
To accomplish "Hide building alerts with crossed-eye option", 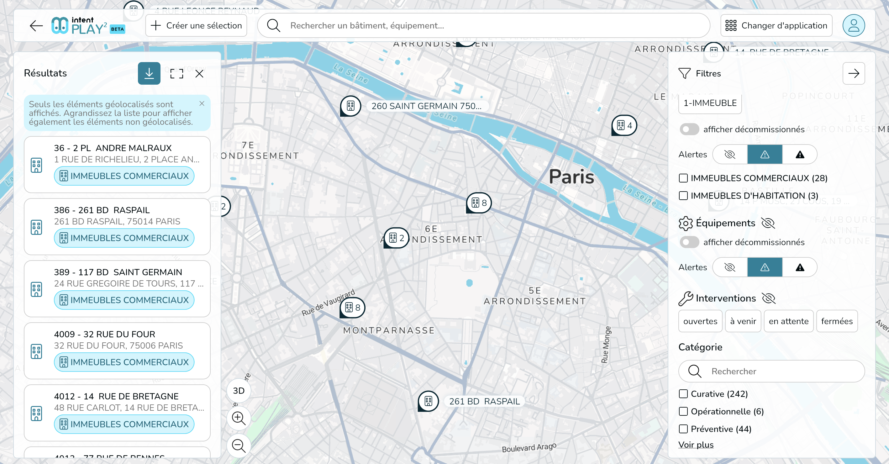I will pyautogui.click(x=730, y=154).
